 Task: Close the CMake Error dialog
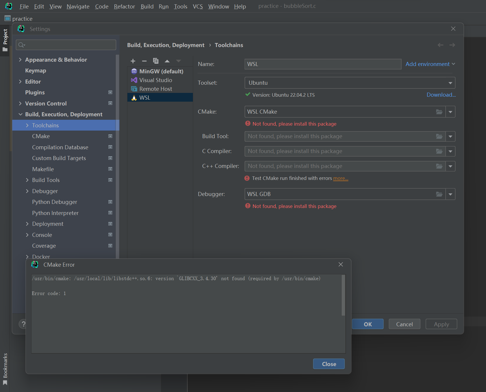(x=340, y=264)
